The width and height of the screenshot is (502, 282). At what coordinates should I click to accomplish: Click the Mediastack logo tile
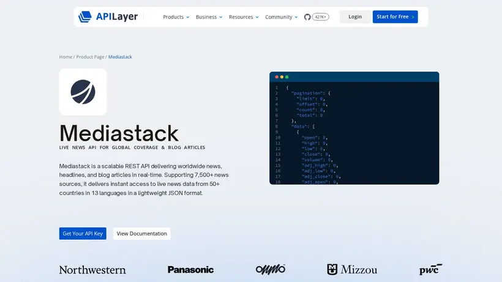[83, 92]
